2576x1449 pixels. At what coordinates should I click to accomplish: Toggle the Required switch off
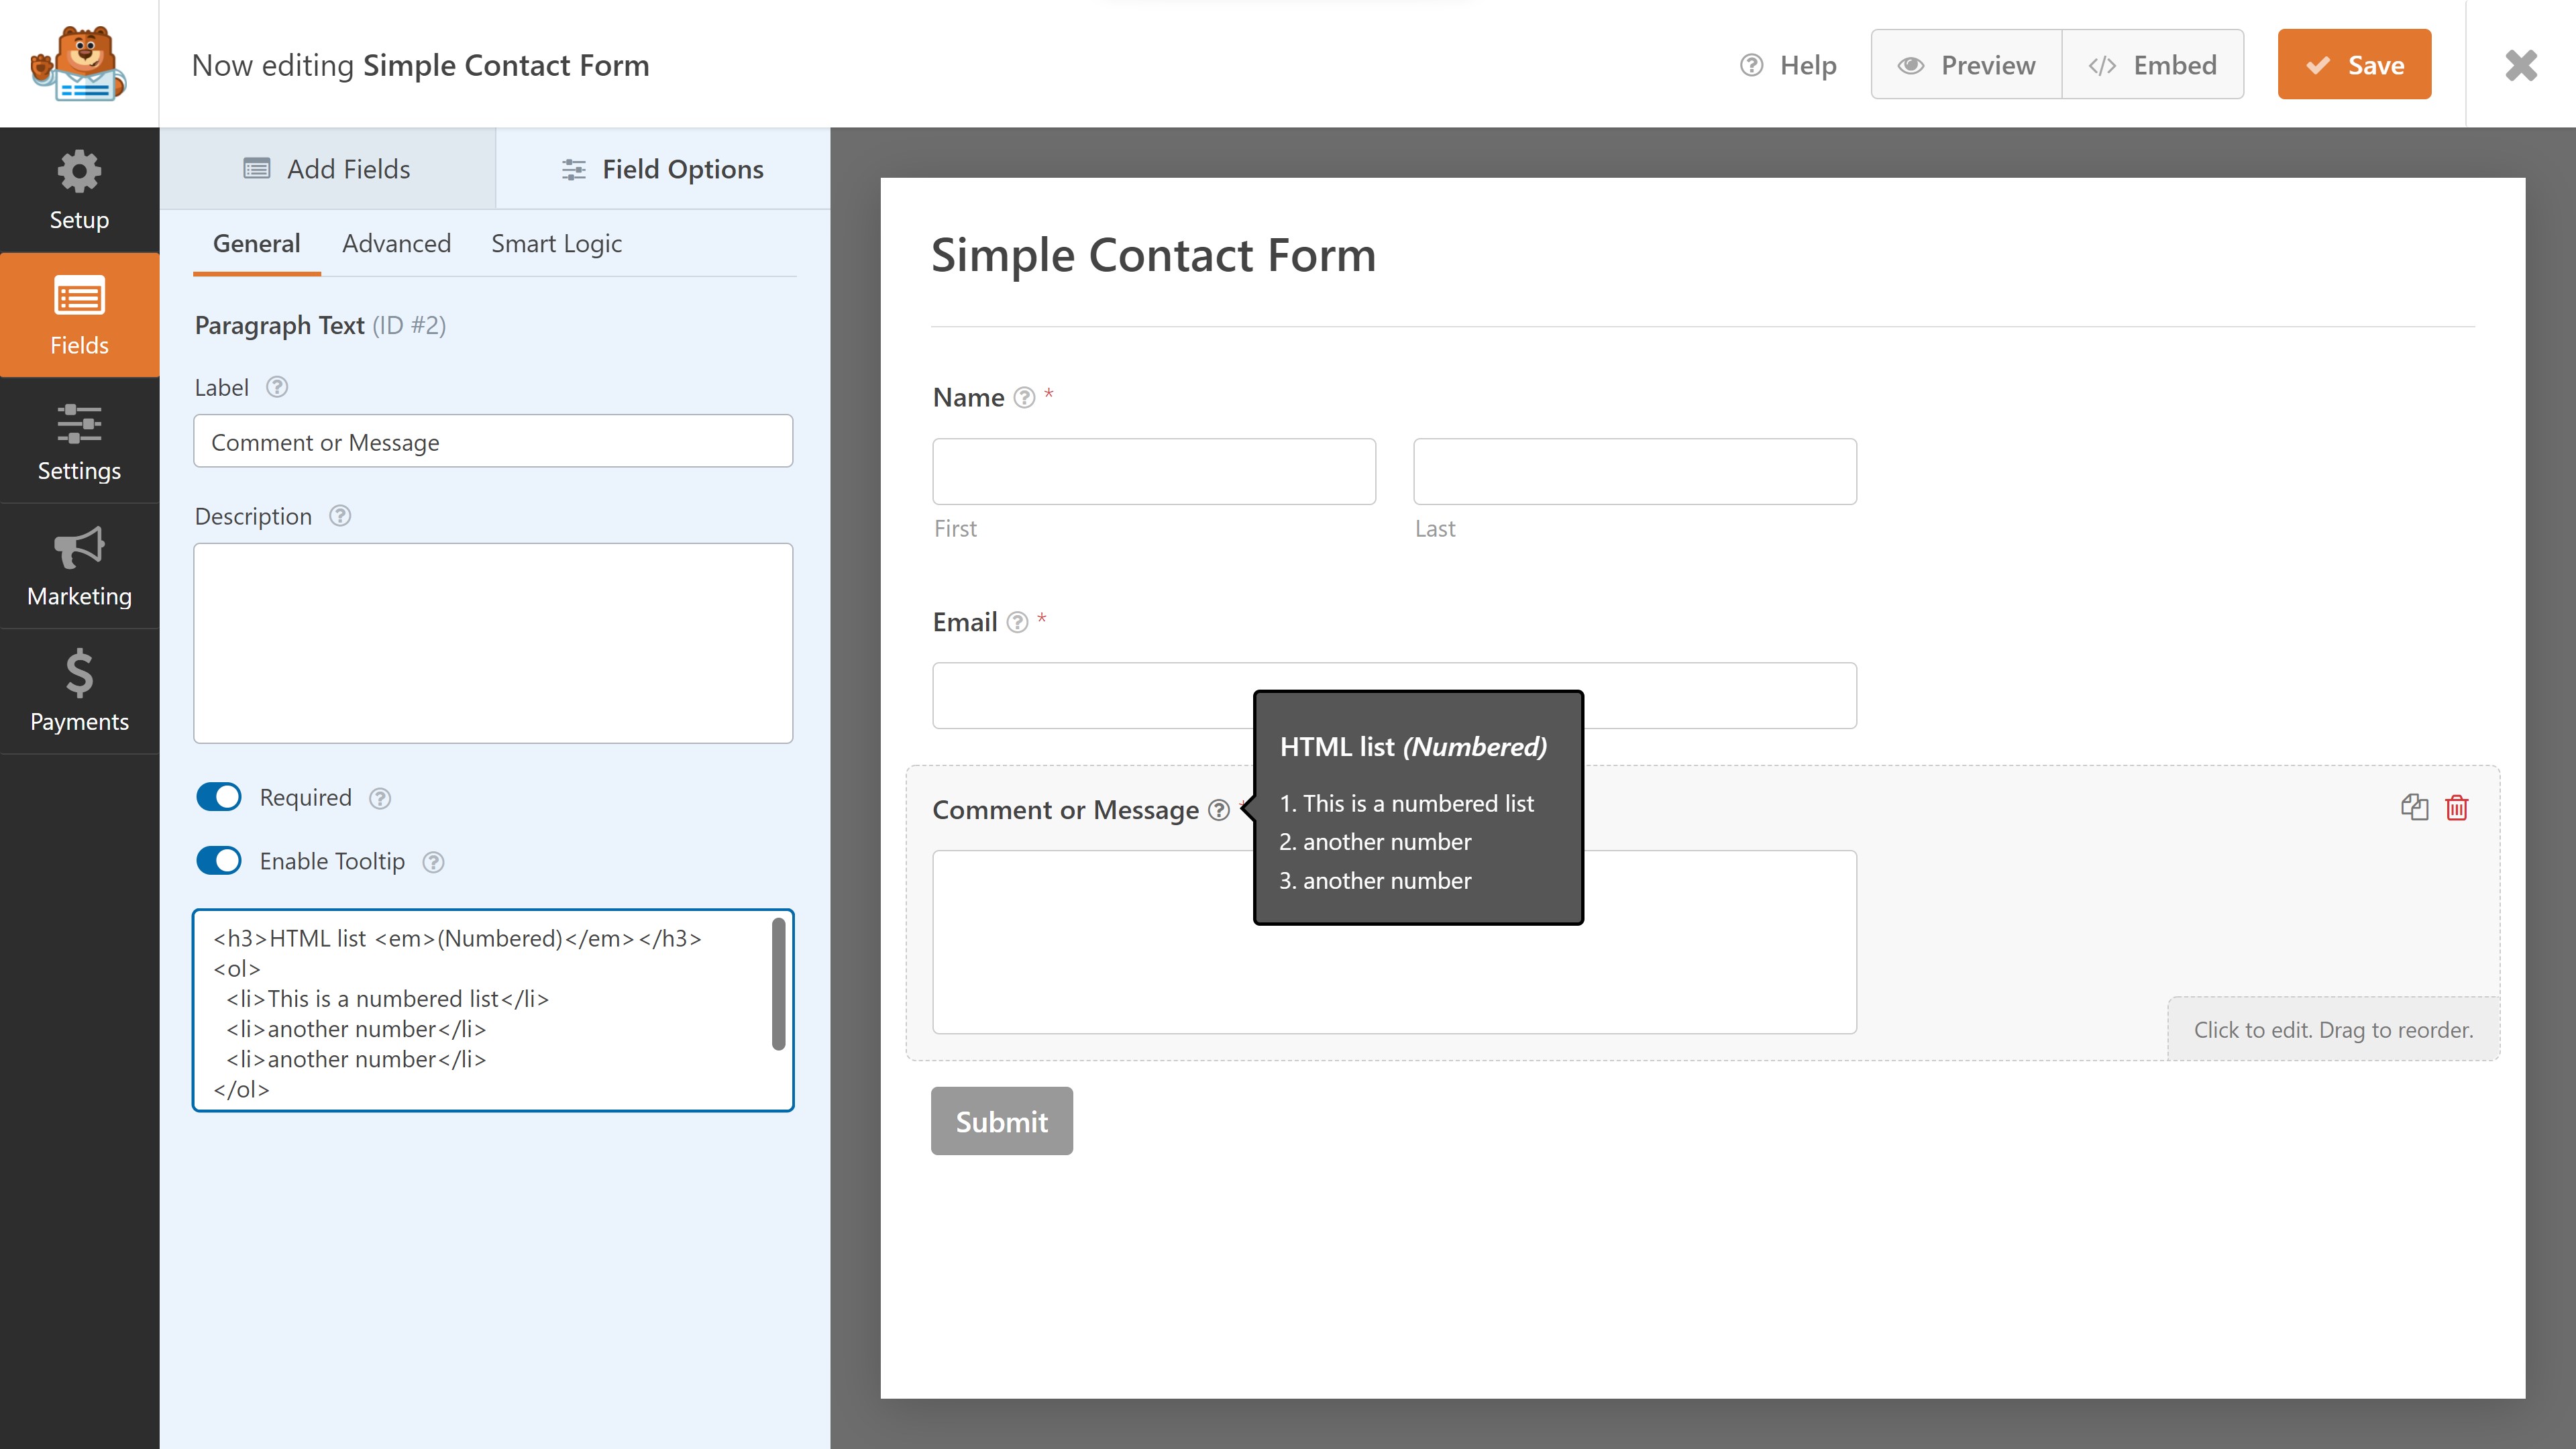click(219, 797)
